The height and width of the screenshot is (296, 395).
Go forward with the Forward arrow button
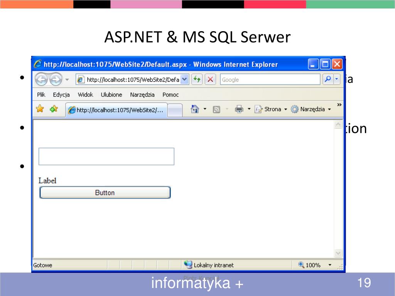(x=56, y=79)
